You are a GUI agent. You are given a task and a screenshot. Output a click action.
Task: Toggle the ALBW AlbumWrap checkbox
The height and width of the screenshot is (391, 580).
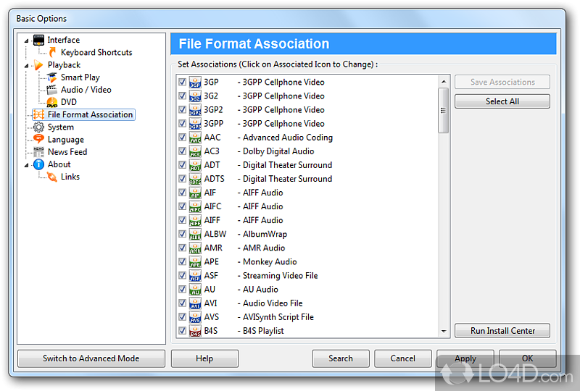[182, 234]
